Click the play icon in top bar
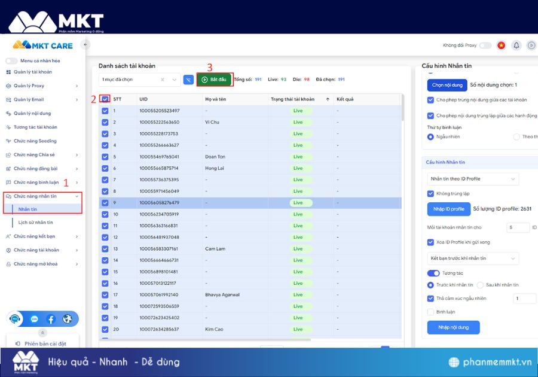This screenshot has height=377, width=538. [x=531, y=45]
